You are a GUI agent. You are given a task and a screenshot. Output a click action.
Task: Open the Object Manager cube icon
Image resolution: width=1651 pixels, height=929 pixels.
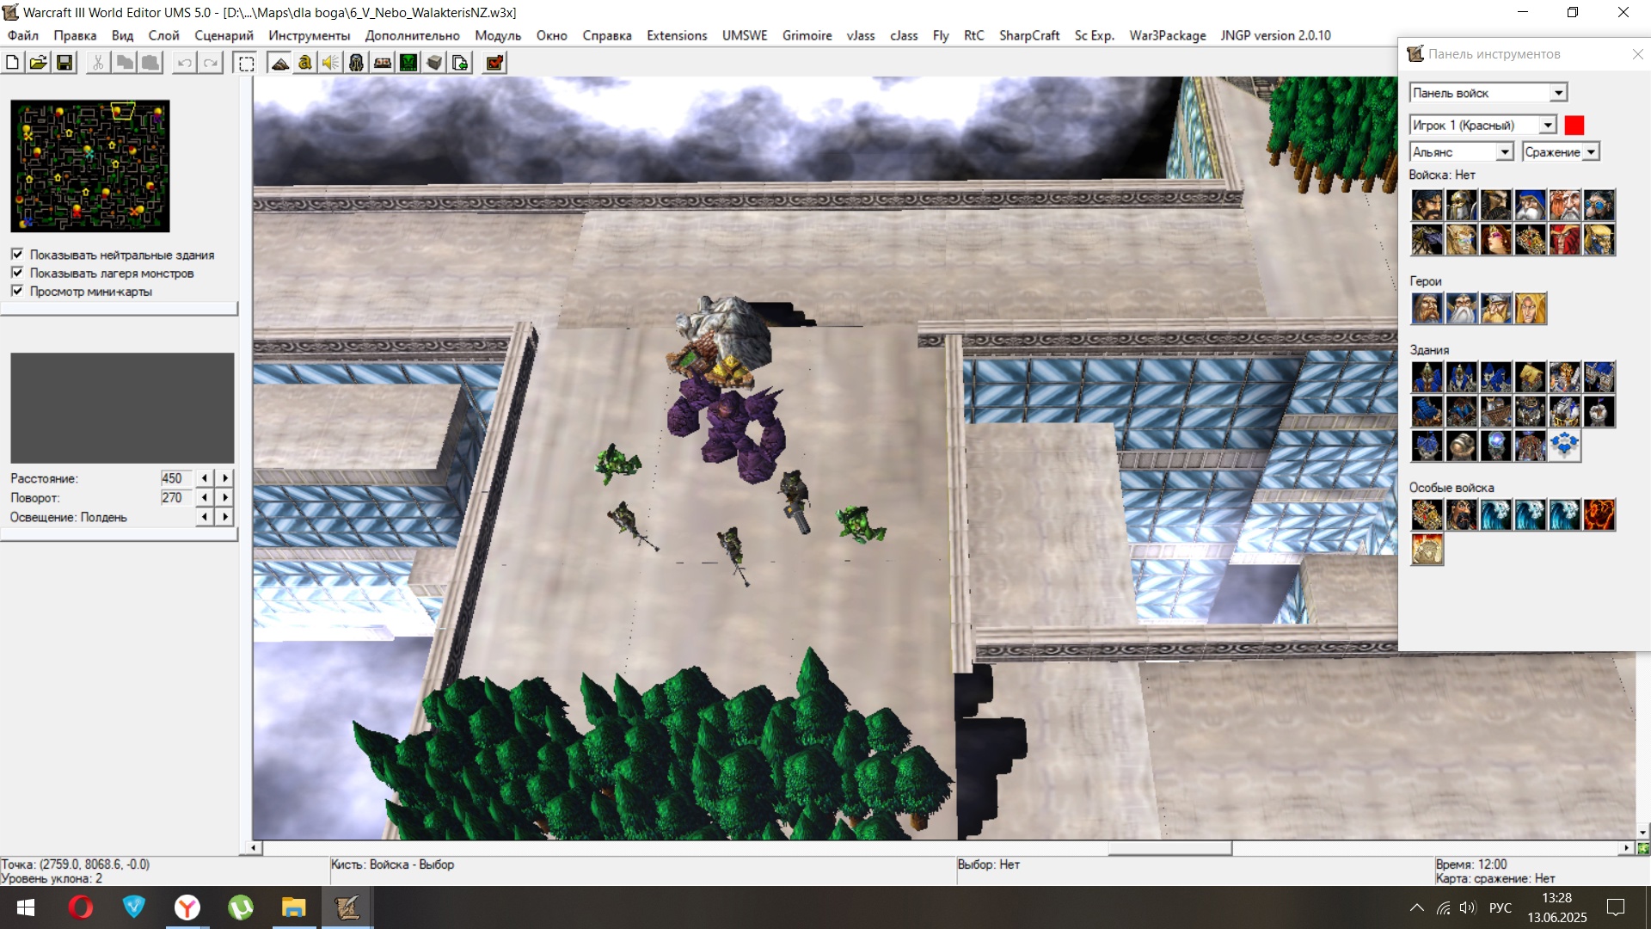coord(434,63)
